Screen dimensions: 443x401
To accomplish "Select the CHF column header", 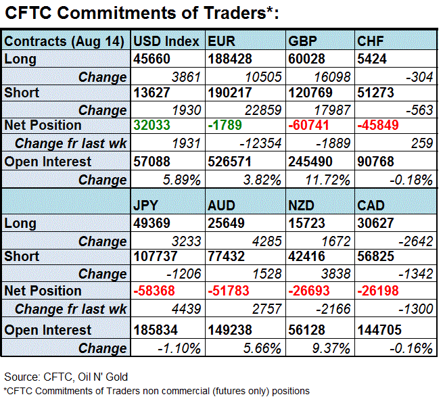I will (371, 41).
